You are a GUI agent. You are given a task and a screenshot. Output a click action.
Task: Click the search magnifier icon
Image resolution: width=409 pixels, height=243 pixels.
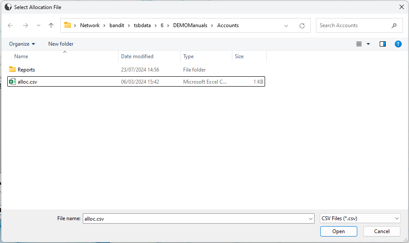394,25
